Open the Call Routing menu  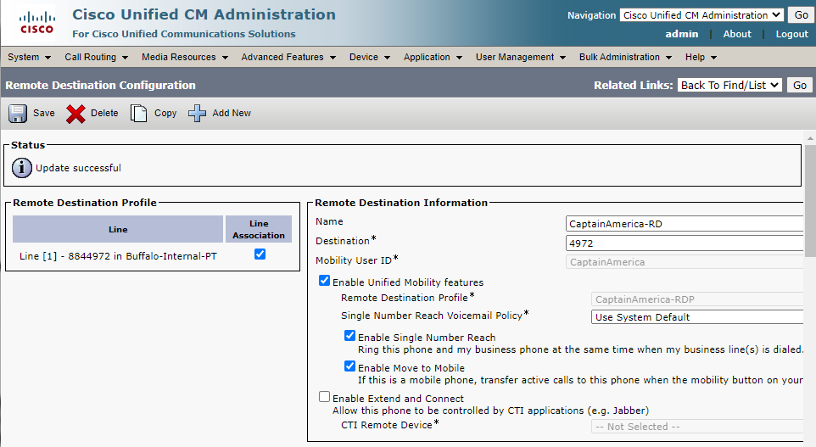pos(96,57)
